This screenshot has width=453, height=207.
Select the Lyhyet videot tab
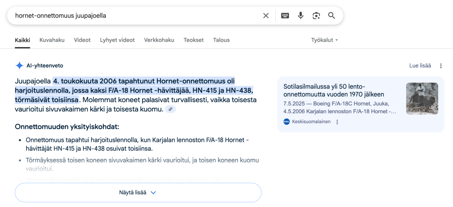tap(117, 40)
